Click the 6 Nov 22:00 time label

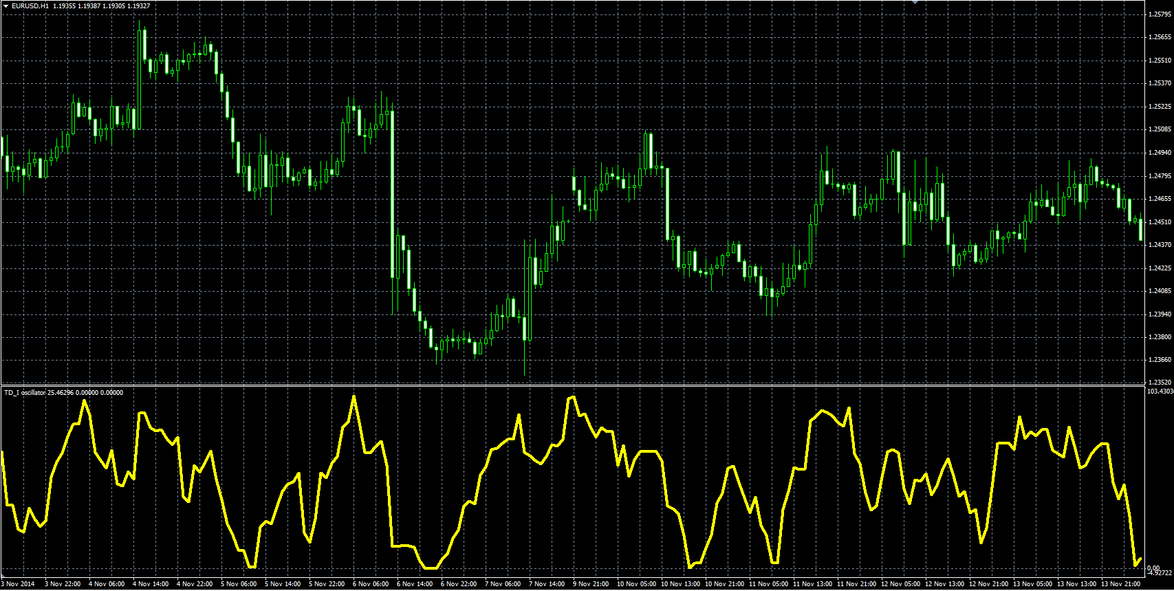[459, 584]
